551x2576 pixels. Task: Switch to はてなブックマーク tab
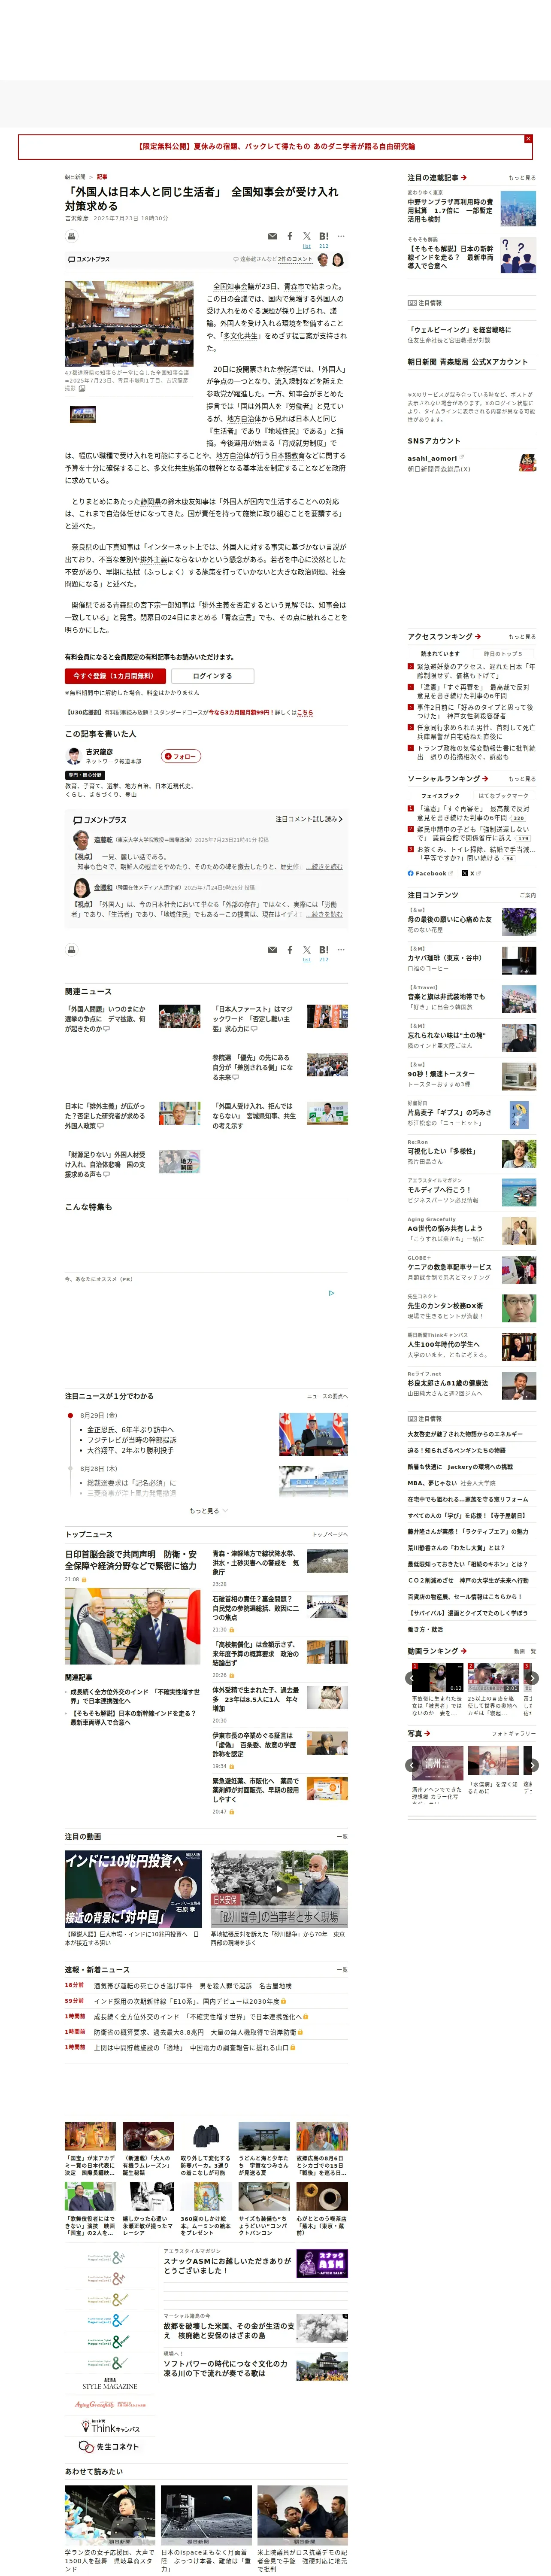pyautogui.click(x=503, y=796)
